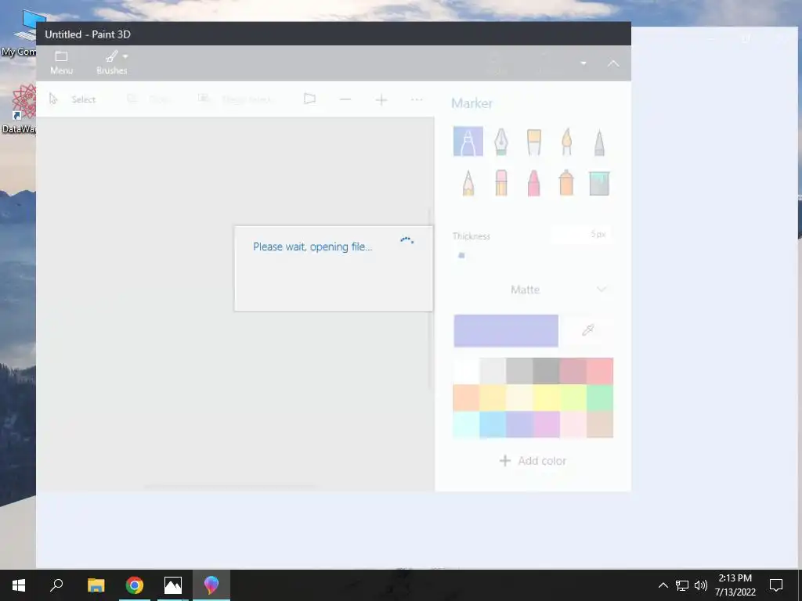Choose the turquoise blue swatch
Viewport: 802px width, 601px height.
[493, 425]
